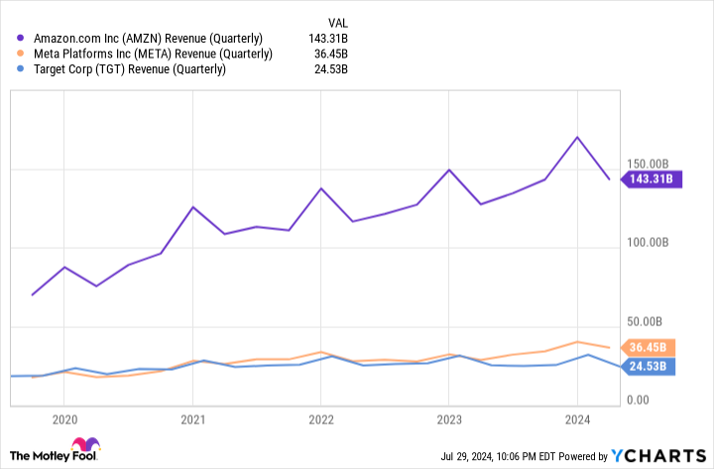714x469 pixels.
Task: Click the 143.31B value in the legend
Action: 328,39
